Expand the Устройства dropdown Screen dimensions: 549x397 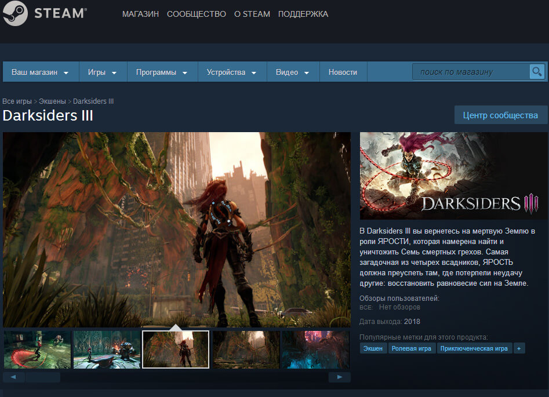[232, 72]
